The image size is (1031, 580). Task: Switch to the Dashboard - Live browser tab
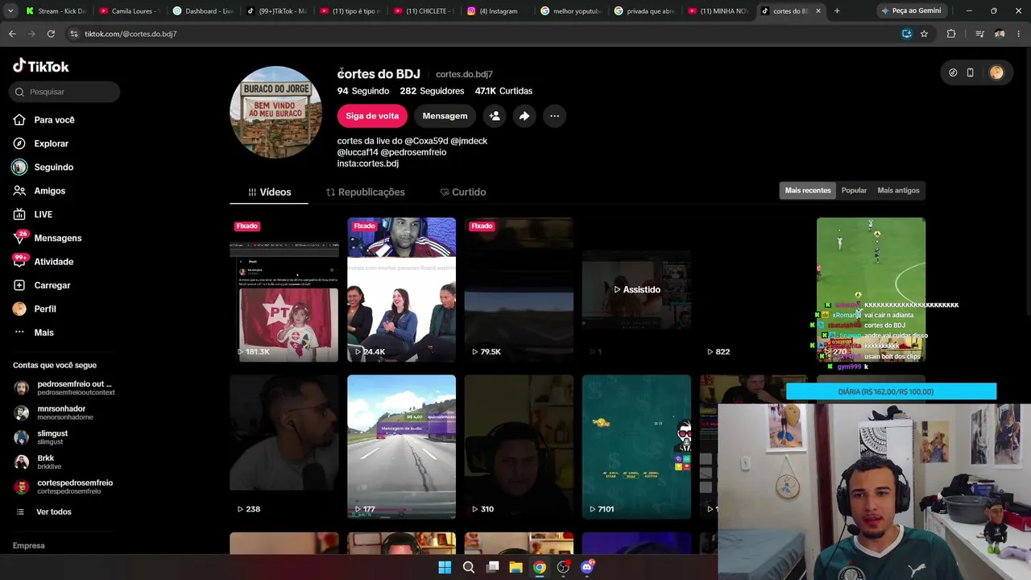pos(202,11)
